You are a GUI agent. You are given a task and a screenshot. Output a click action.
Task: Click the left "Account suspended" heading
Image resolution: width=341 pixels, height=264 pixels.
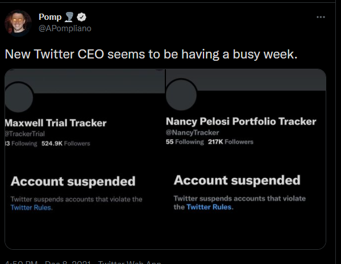tap(73, 182)
